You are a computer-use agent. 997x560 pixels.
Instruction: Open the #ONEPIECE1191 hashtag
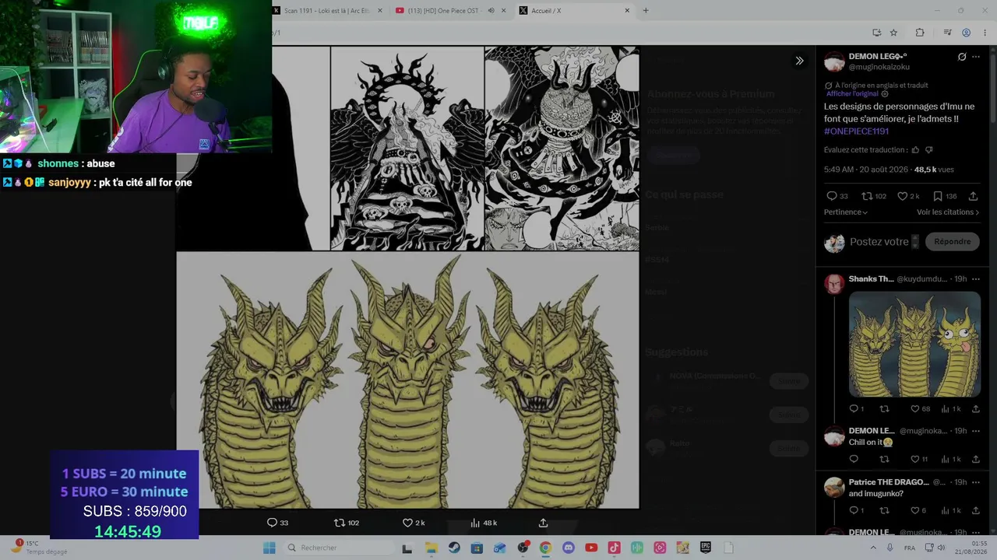(856, 131)
